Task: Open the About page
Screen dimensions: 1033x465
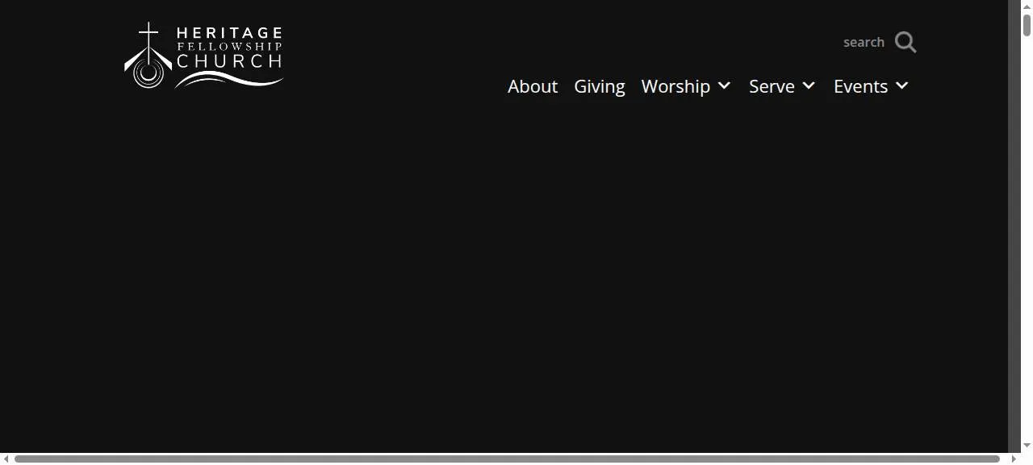Action: tap(533, 86)
